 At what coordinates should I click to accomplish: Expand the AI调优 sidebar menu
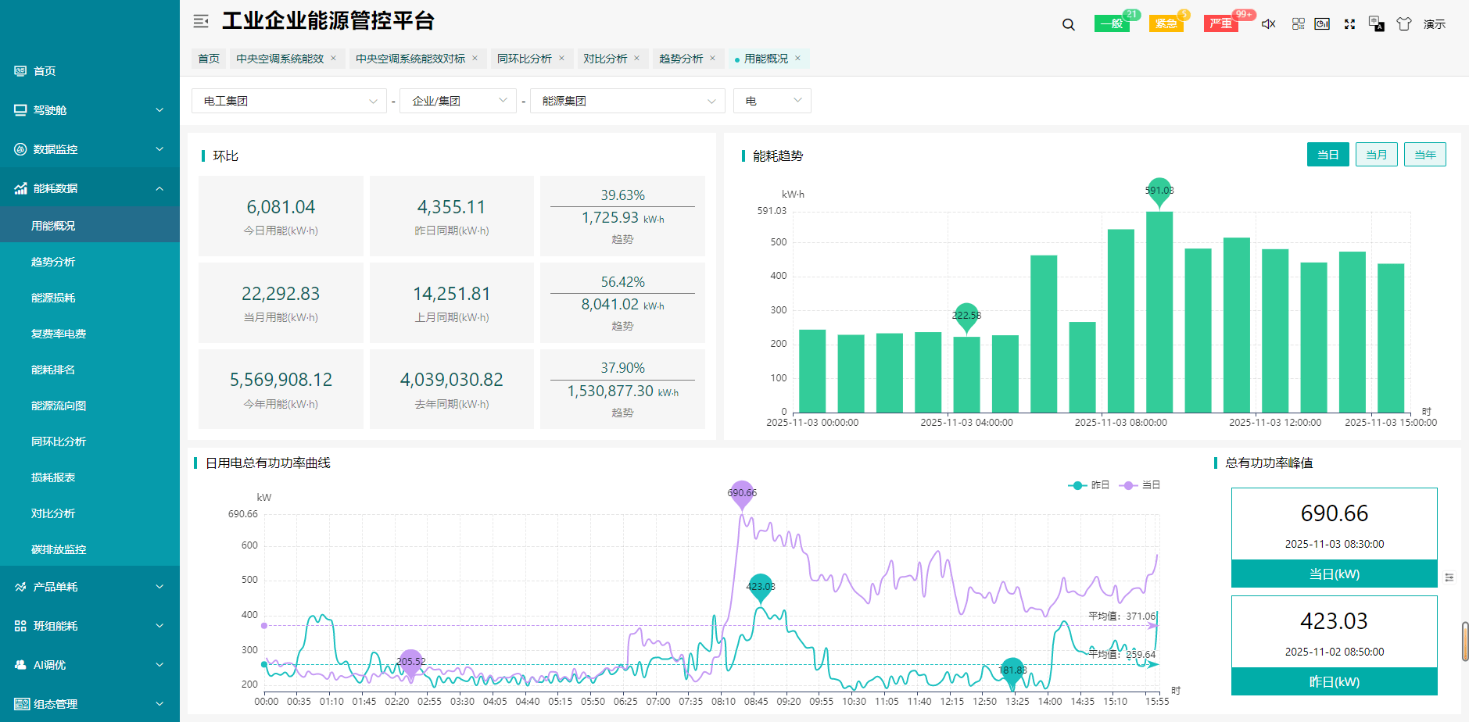click(x=90, y=665)
